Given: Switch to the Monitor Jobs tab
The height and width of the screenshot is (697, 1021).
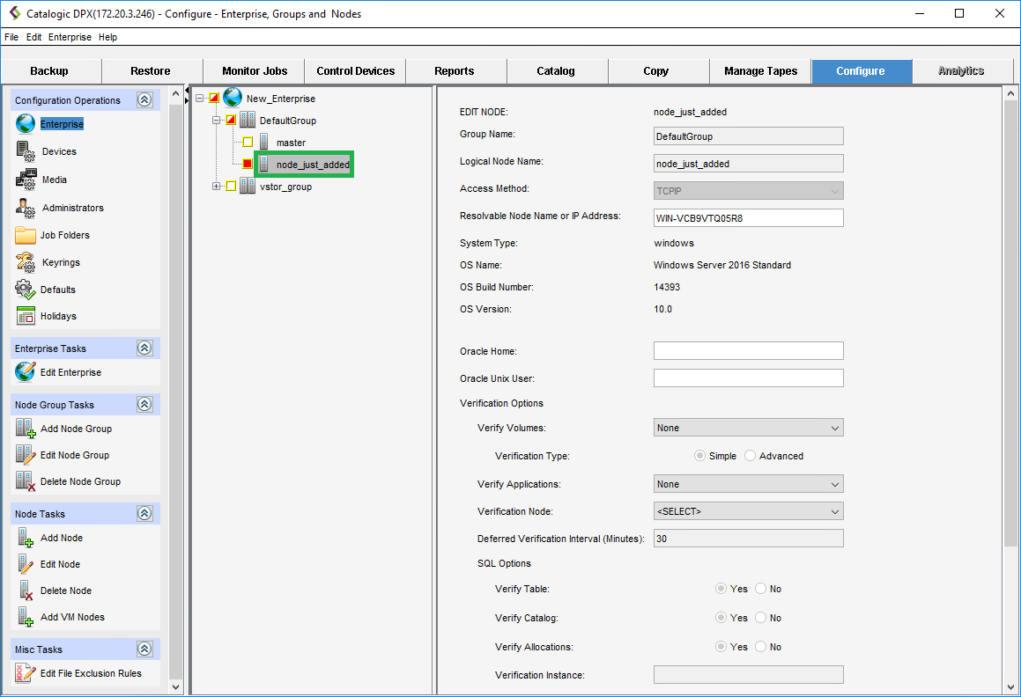Looking at the screenshot, I should click(x=254, y=71).
